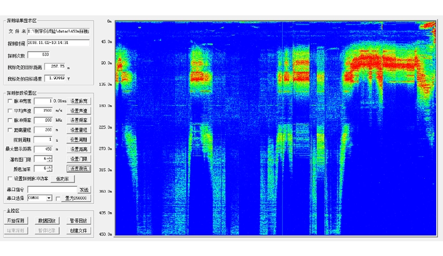Click the 设置脉宽 button
This screenshot has height=256, width=443.
click(x=79, y=101)
